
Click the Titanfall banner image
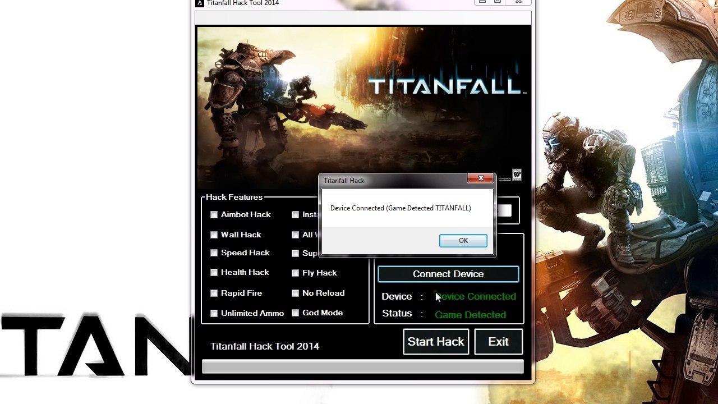coord(363,107)
